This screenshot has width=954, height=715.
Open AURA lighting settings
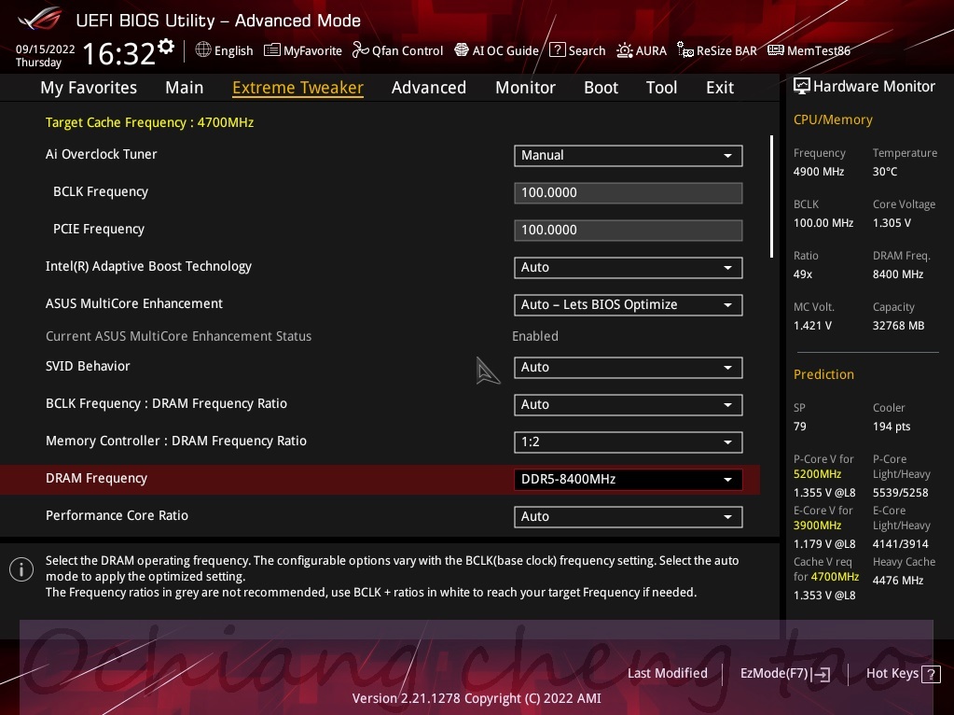pyautogui.click(x=642, y=50)
